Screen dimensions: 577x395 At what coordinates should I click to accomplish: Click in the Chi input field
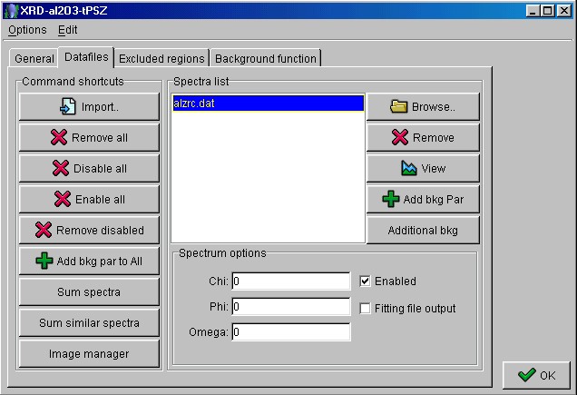[291, 281]
